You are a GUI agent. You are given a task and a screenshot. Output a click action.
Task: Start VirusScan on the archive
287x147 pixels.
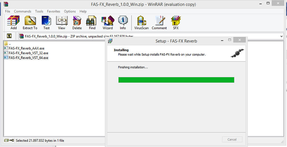tap(142, 22)
